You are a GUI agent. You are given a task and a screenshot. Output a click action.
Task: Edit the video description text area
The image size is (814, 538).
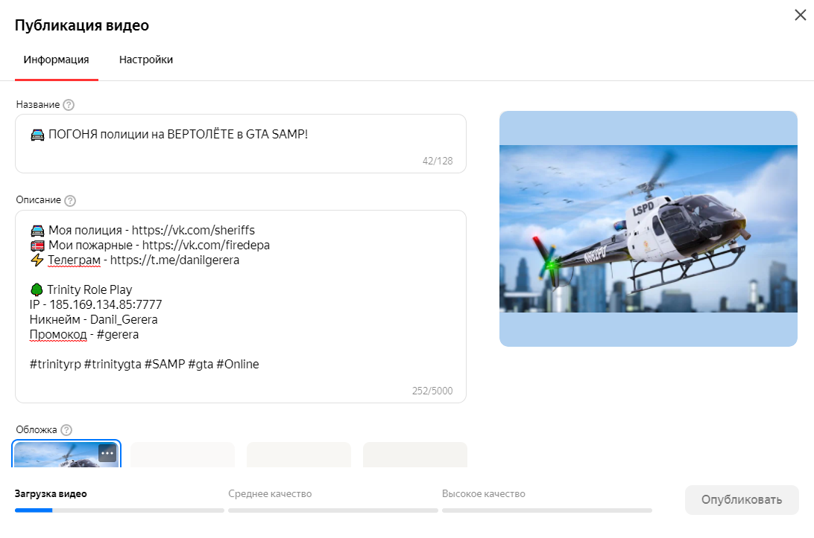[240, 307]
